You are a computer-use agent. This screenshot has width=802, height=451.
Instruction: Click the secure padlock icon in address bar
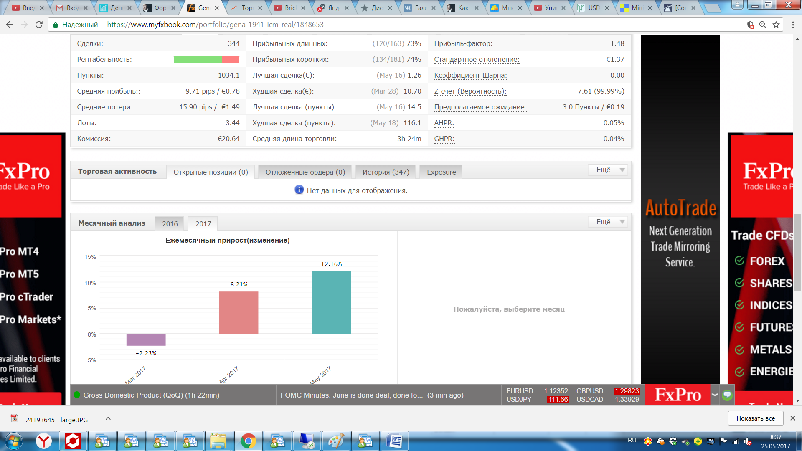(x=55, y=25)
